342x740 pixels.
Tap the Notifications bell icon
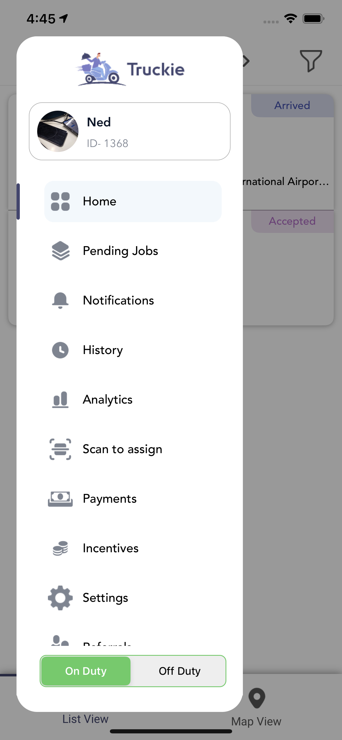coord(60,300)
